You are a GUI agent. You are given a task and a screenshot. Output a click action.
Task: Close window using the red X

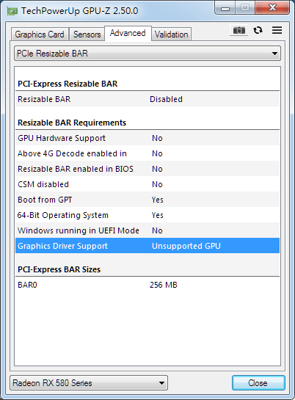tap(272, 7)
